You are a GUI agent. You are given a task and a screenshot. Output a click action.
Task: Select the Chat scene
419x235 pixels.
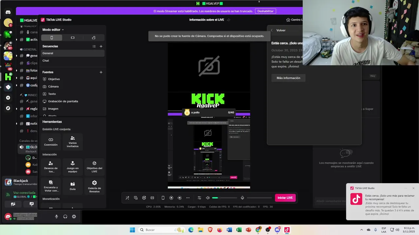click(73, 61)
